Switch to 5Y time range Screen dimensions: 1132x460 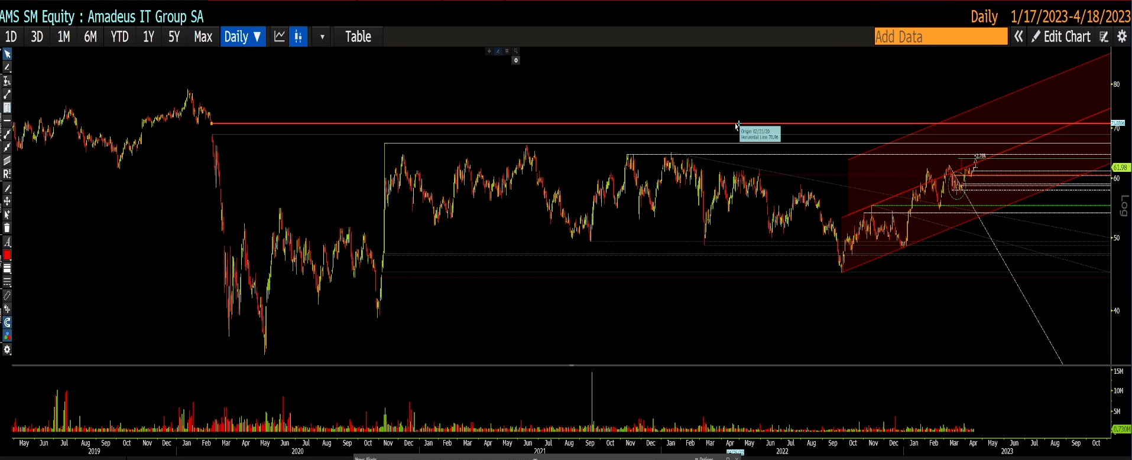[174, 37]
